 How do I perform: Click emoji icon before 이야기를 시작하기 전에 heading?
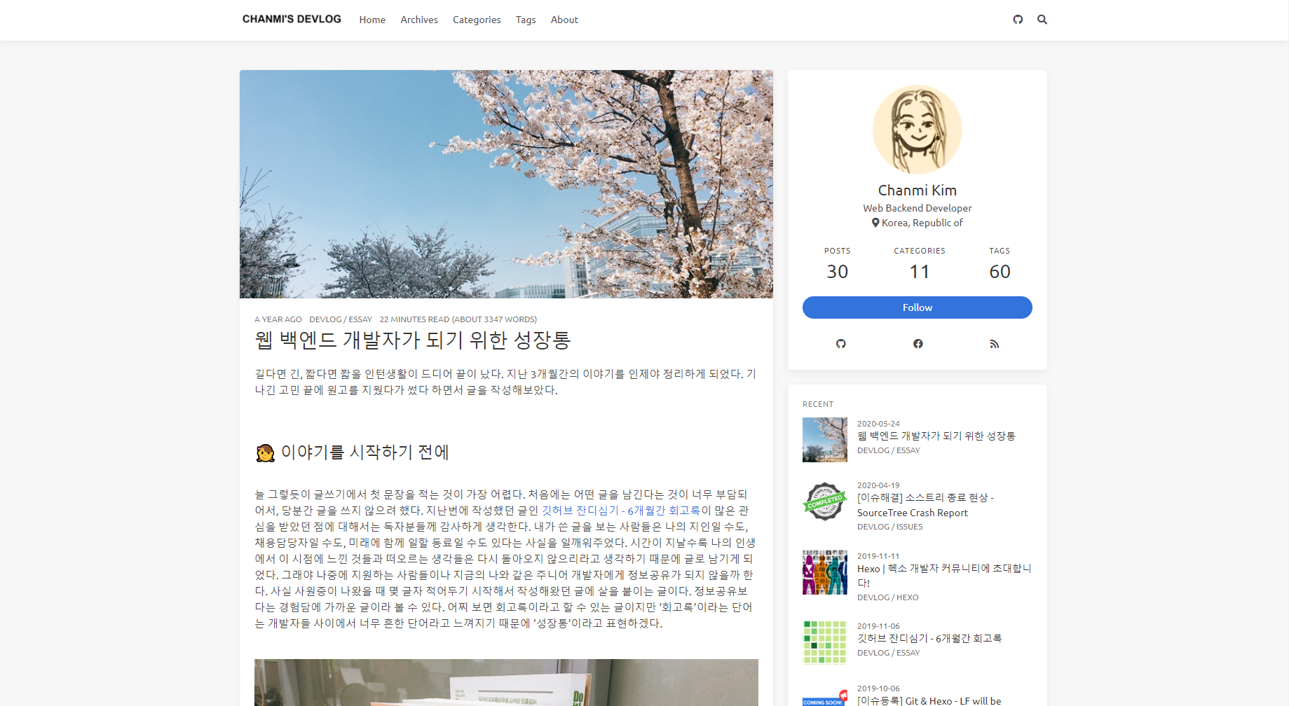(x=265, y=453)
